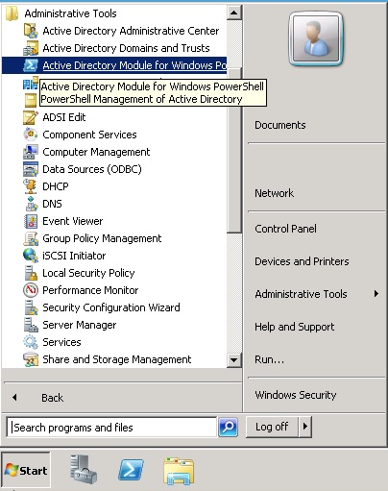This screenshot has width=388, height=491.
Task: Click the search magnifier button
Action: point(228,427)
